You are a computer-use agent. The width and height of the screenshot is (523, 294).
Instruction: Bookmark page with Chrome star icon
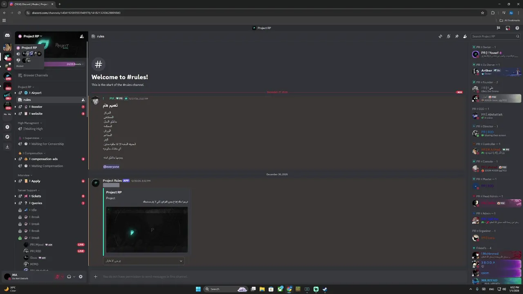pyautogui.click(x=483, y=13)
